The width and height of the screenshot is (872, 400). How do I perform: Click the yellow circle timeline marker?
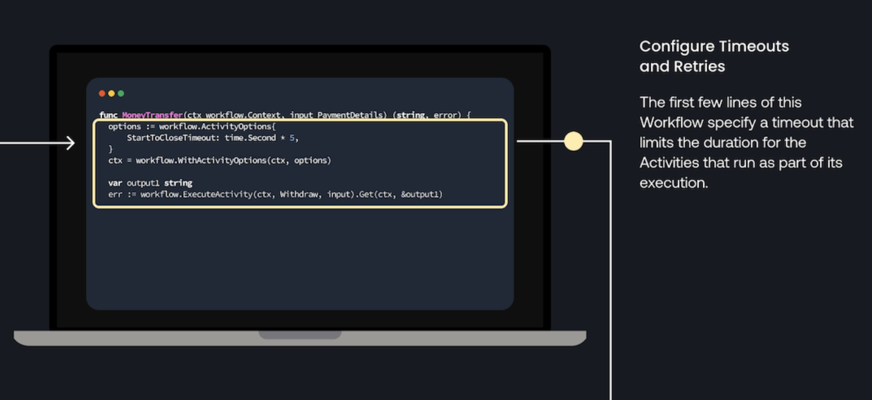click(573, 141)
